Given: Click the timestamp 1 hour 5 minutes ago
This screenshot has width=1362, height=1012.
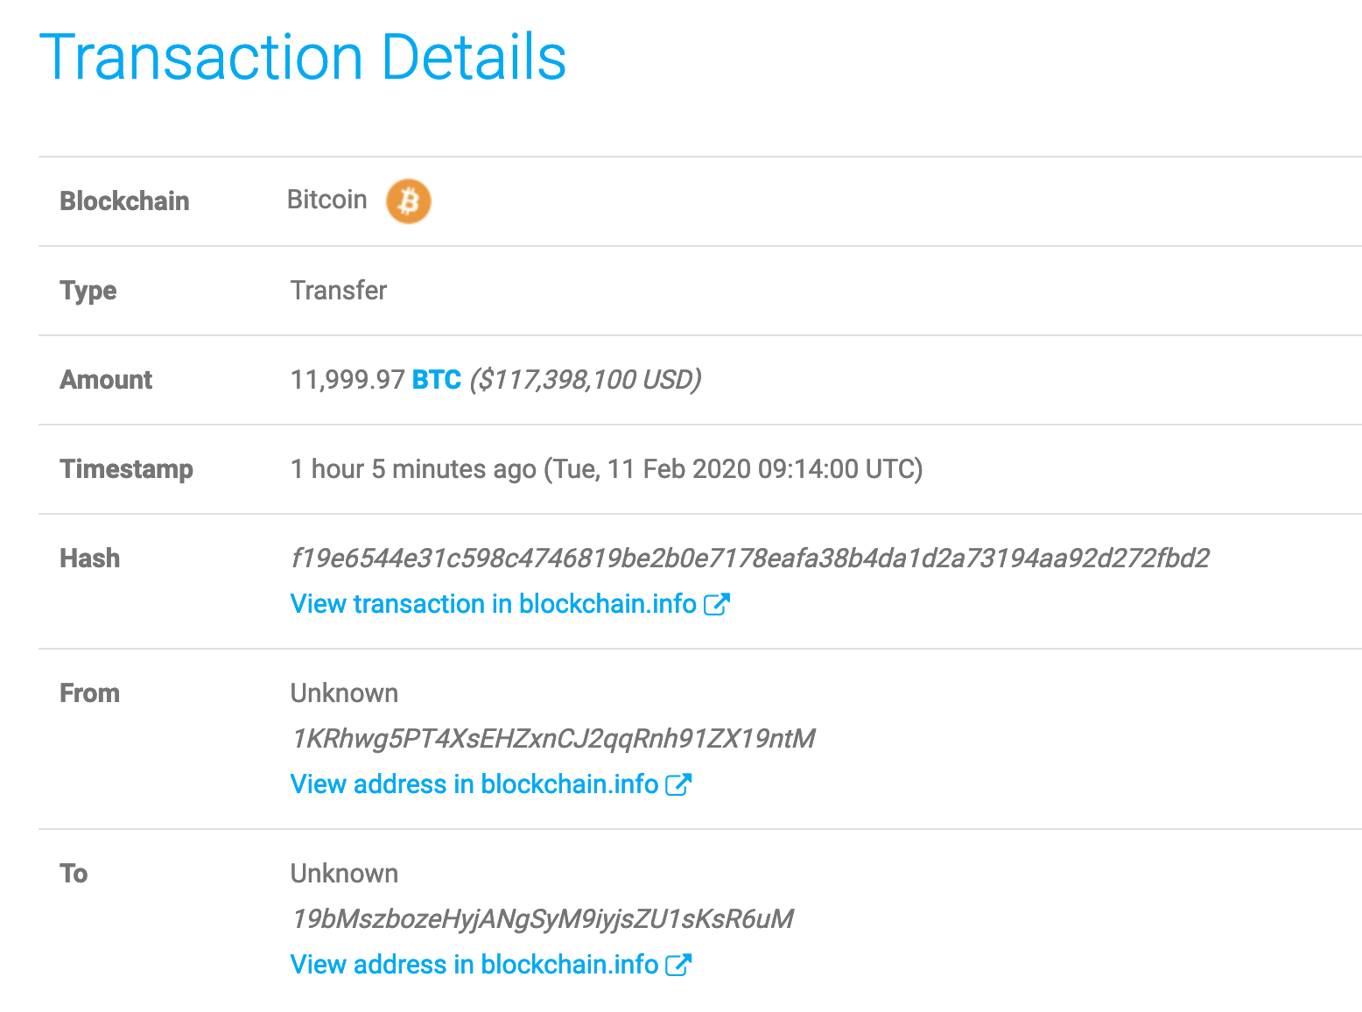Looking at the screenshot, I should [413, 469].
